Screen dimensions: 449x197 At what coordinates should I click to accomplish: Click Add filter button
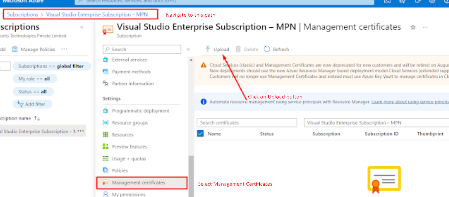32,104
